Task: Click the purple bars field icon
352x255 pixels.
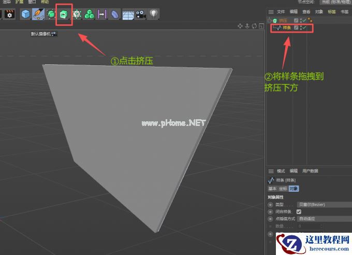Action: [102, 14]
